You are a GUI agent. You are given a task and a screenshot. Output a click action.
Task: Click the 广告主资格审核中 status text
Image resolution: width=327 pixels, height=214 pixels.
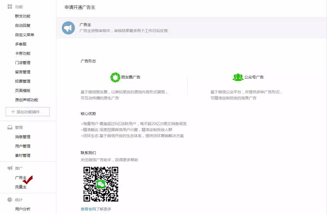pos(124,31)
